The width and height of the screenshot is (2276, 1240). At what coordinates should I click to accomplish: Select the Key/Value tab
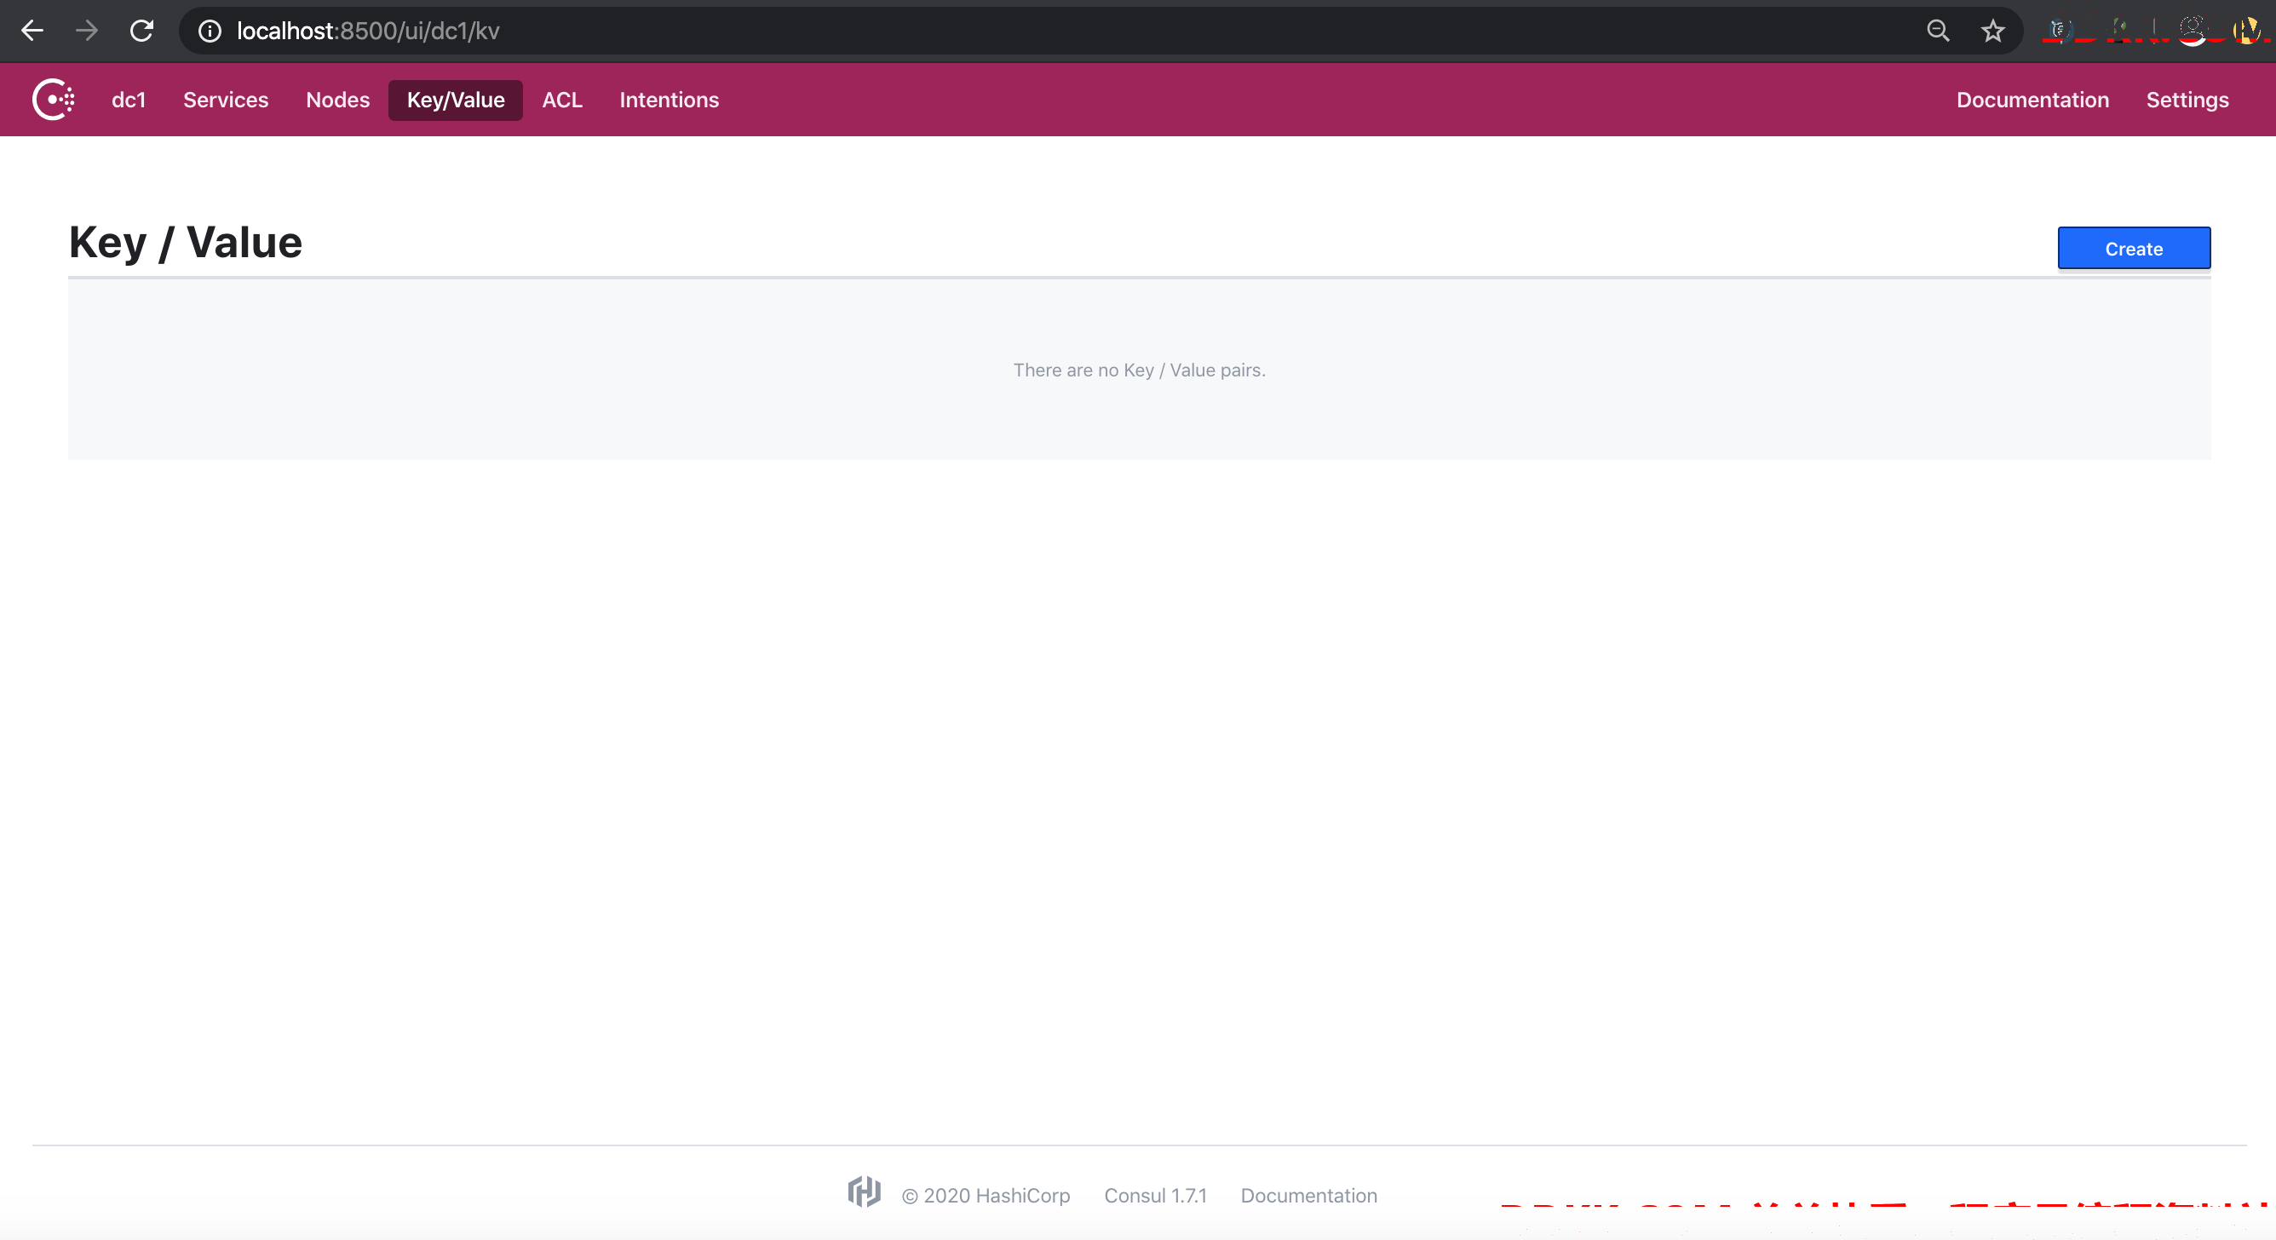pos(456,100)
